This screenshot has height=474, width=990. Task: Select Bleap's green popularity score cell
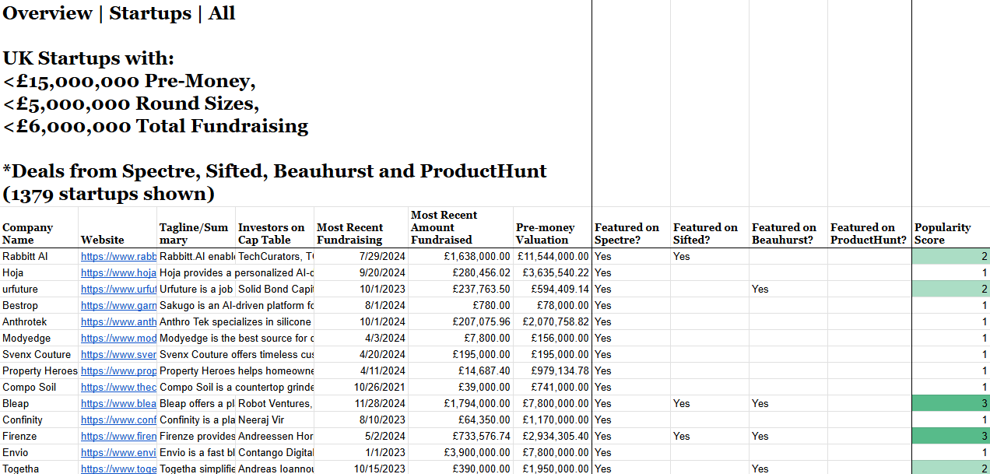coord(951,403)
